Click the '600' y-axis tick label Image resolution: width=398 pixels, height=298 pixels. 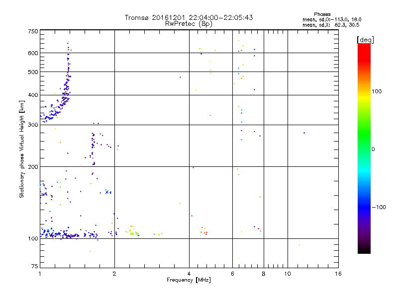coord(33,53)
